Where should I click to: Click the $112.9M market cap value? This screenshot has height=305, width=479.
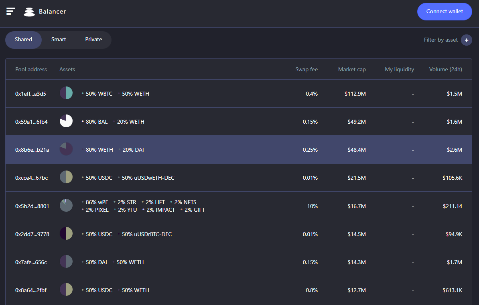355,94
